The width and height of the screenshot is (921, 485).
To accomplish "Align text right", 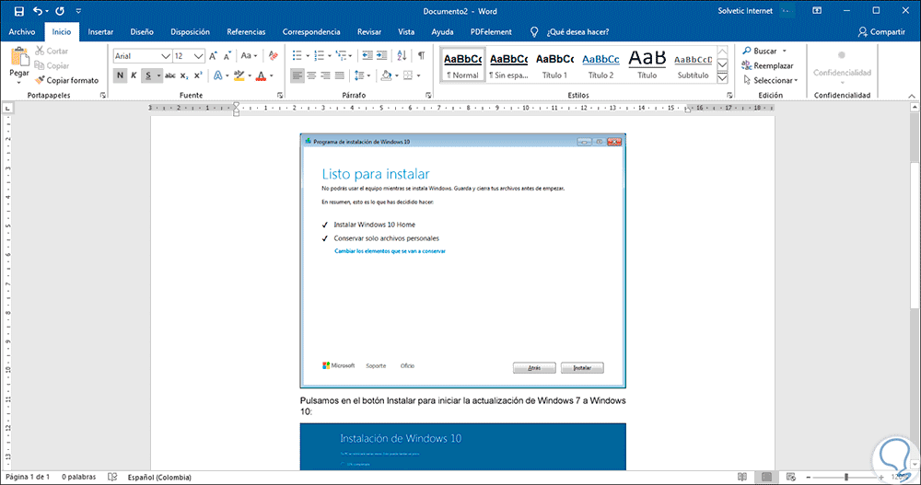I will point(325,75).
